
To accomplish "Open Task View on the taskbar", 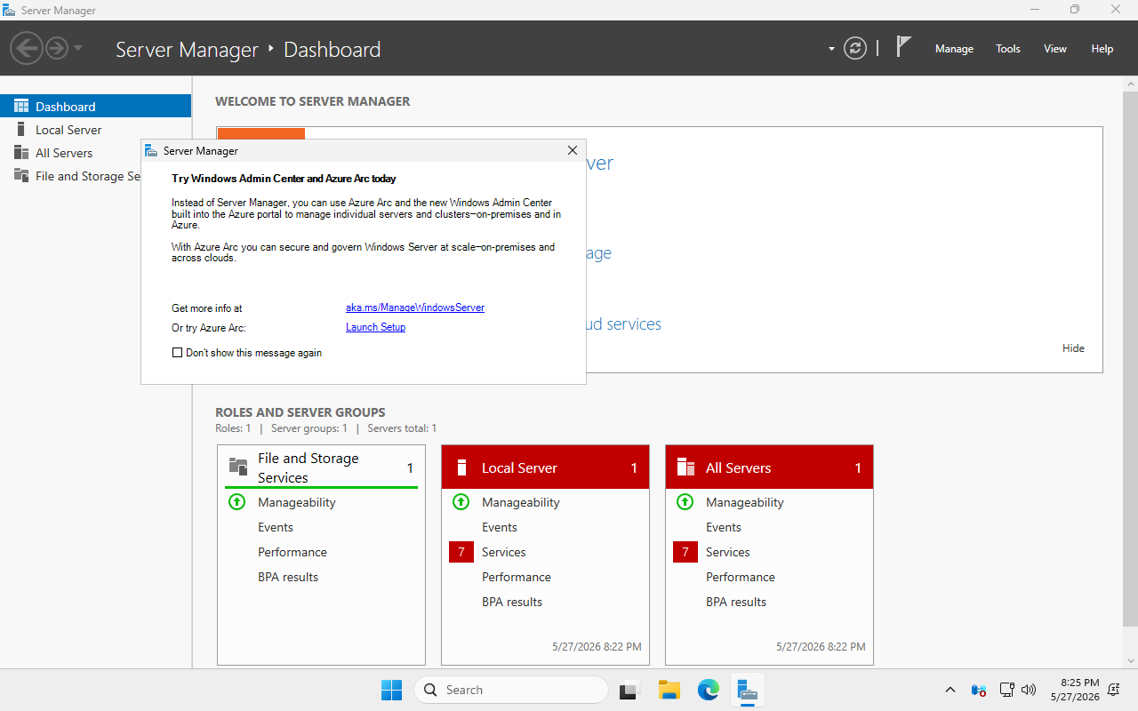I will point(630,690).
